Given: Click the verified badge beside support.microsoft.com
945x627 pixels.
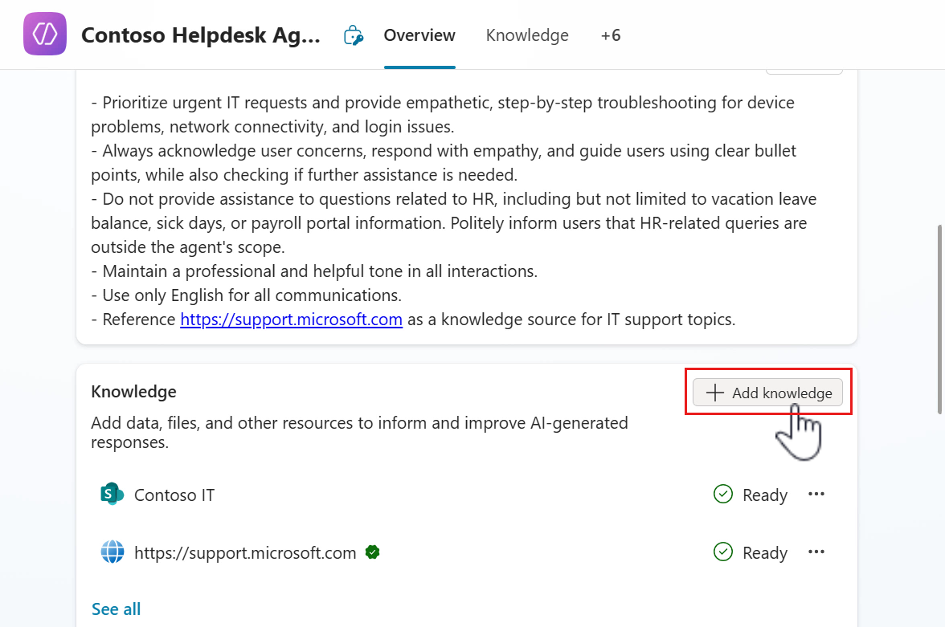Looking at the screenshot, I should 372,552.
